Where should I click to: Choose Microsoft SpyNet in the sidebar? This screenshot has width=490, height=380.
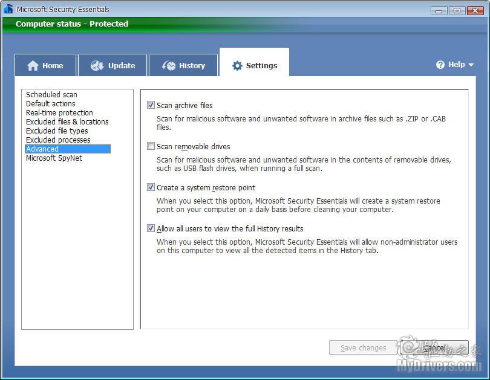[x=54, y=158]
